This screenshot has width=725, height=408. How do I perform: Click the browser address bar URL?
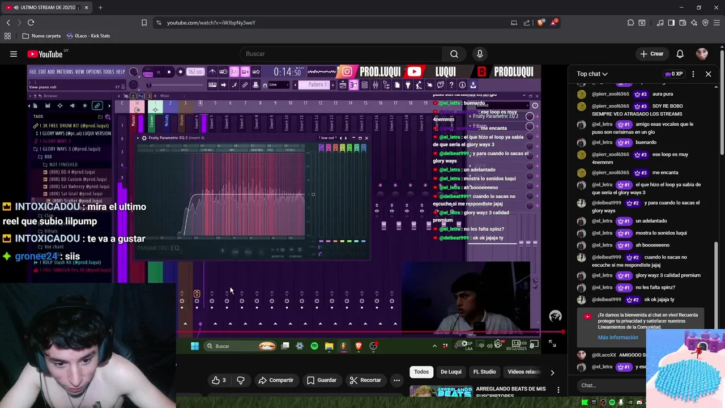click(211, 23)
